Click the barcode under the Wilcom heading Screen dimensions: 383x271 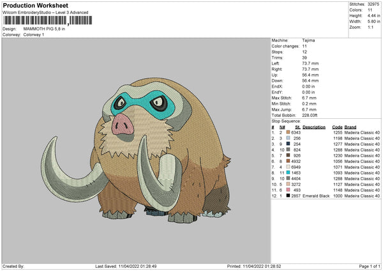pyautogui.click(x=48, y=20)
